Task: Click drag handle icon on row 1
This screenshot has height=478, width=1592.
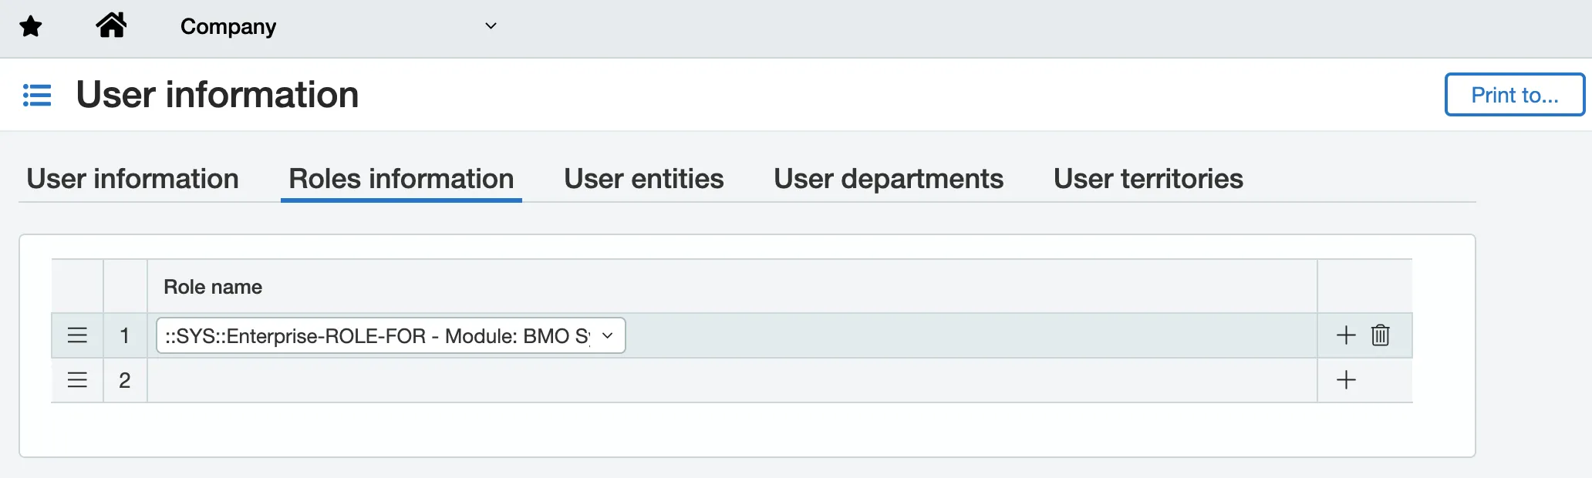Action: pyautogui.click(x=77, y=335)
